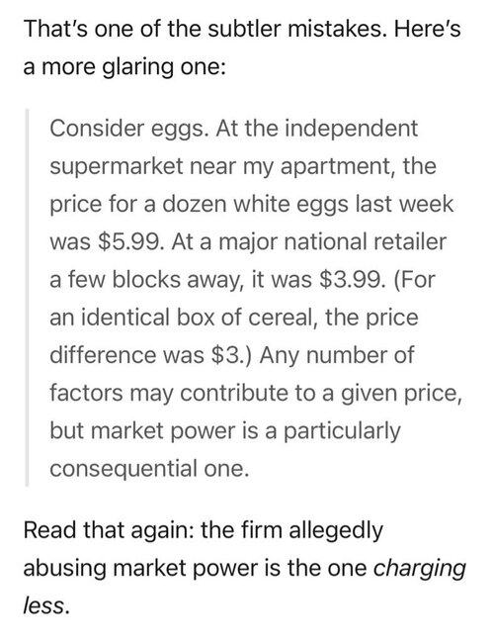Image resolution: width=494 pixels, height=643 pixels.
Task: Click the gray blockquote bar beside the quote
Action: click(27, 298)
